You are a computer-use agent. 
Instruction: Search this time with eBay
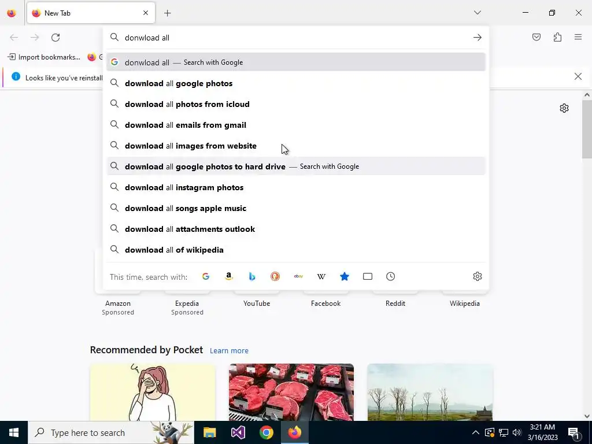coord(298,276)
